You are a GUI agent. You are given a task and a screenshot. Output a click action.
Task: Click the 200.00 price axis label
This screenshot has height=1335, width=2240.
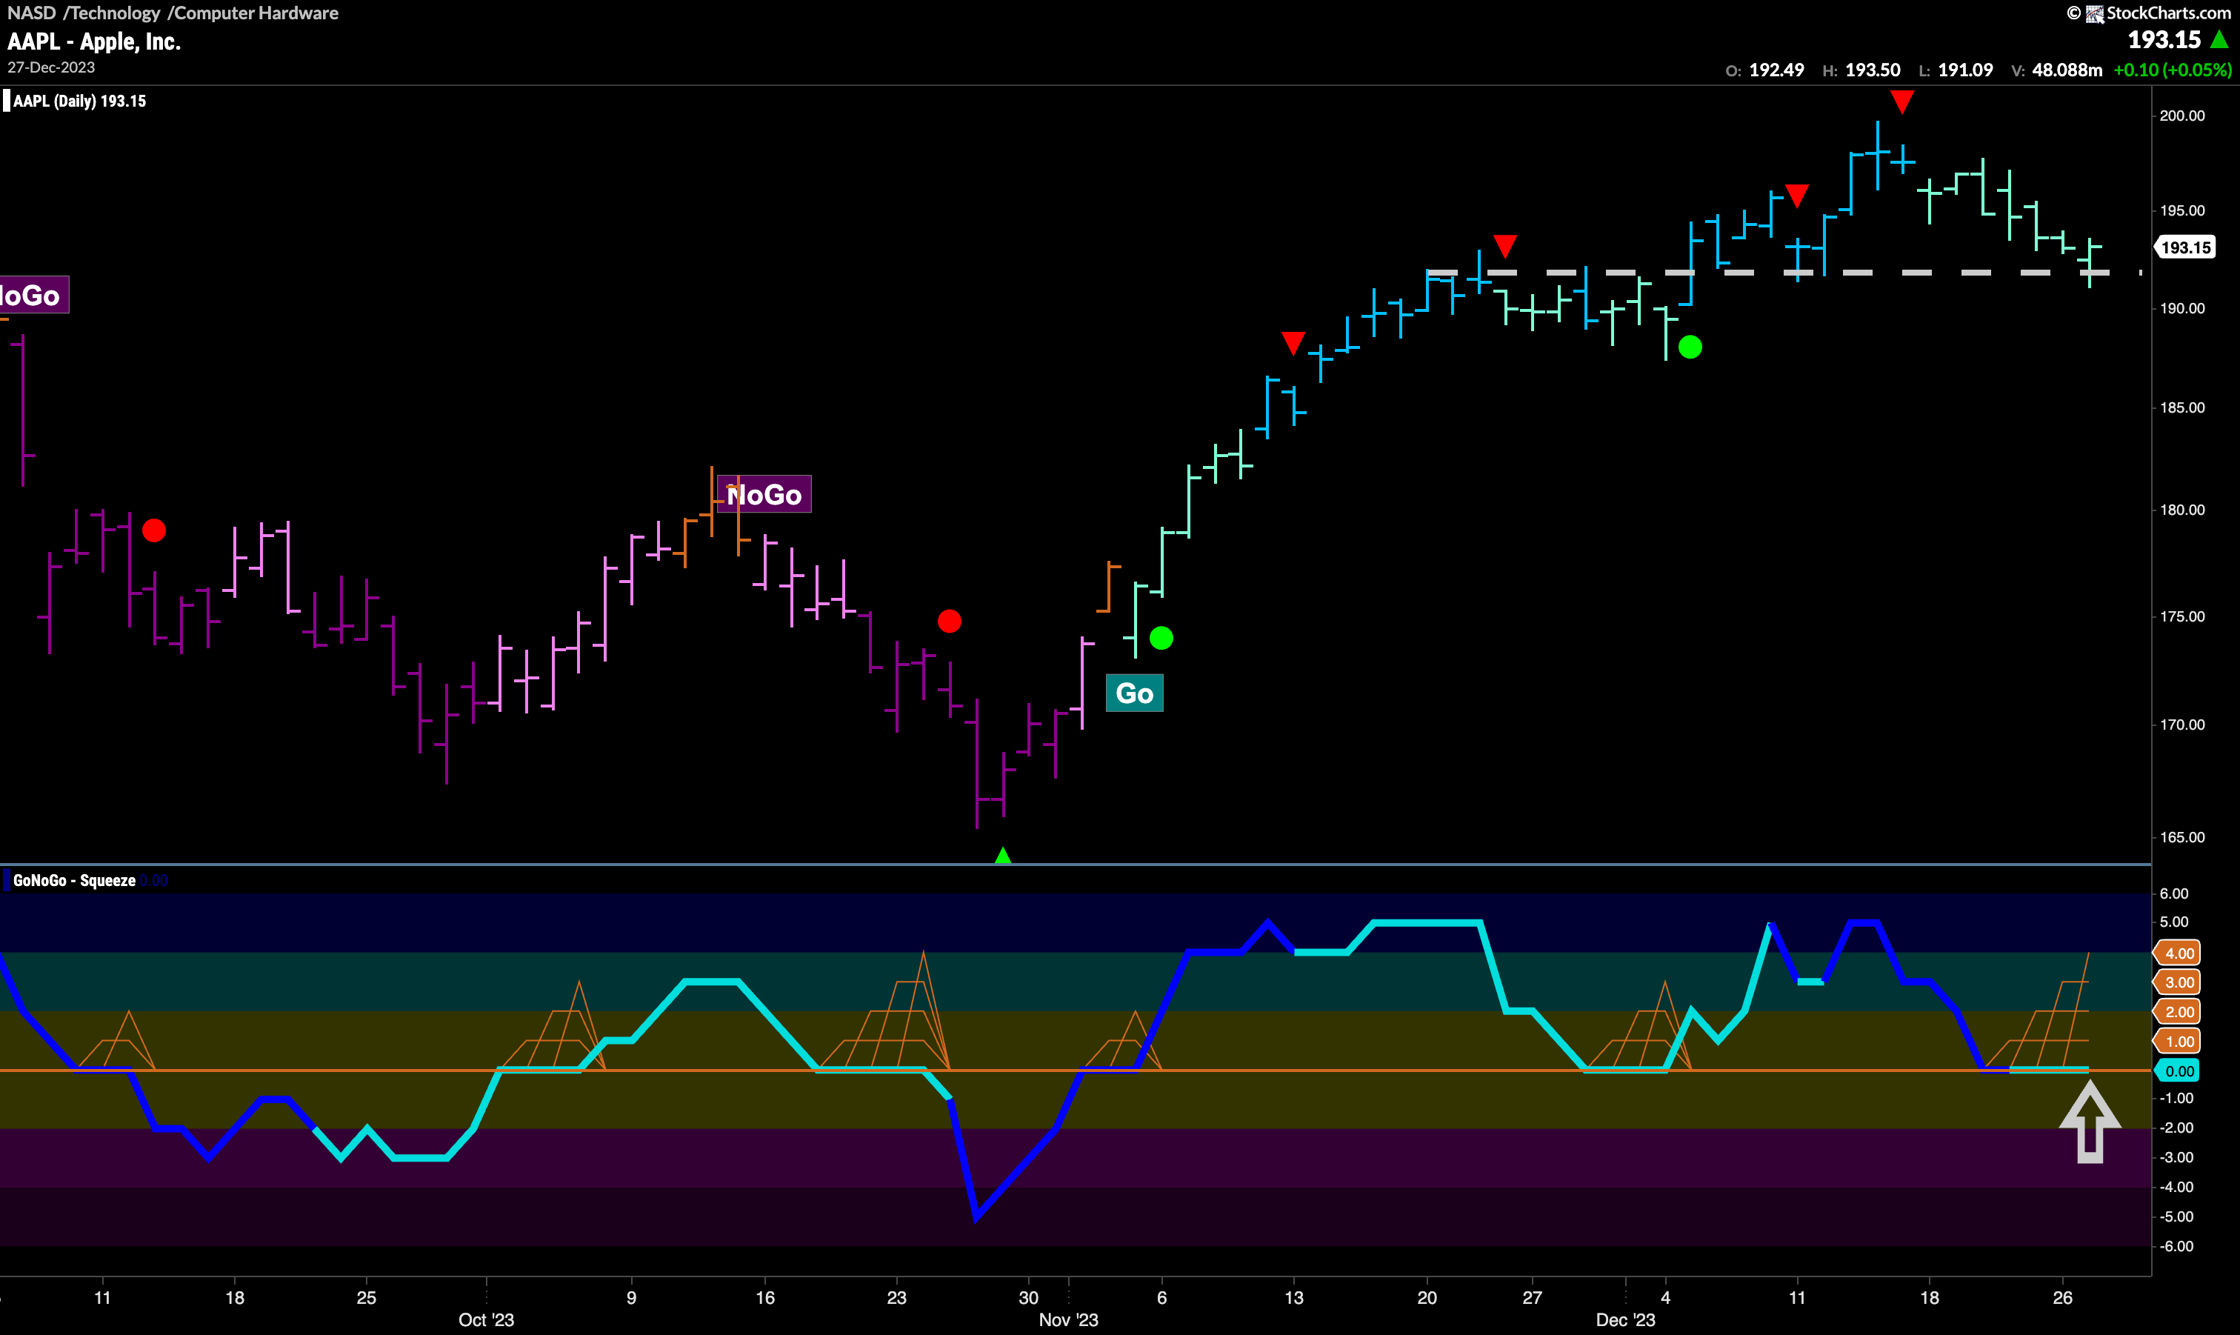click(x=2182, y=115)
